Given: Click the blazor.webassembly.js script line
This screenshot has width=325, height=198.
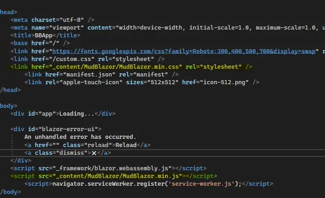Looking at the screenshot, I should pyautogui.click(x=108, y=168).
